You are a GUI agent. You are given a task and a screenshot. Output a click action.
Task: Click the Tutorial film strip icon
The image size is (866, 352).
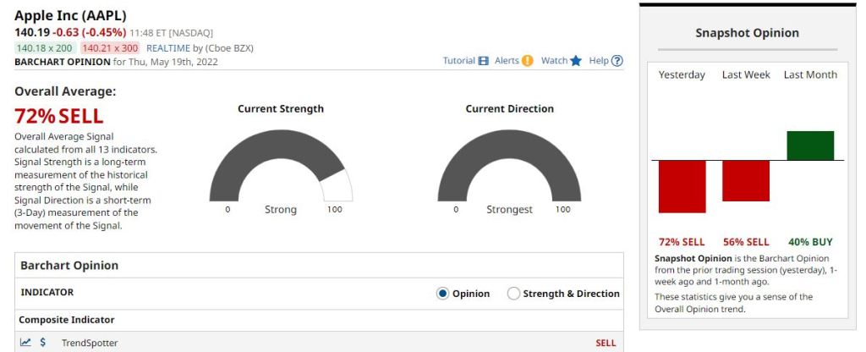pyautogui.click(x=484, y=61)
